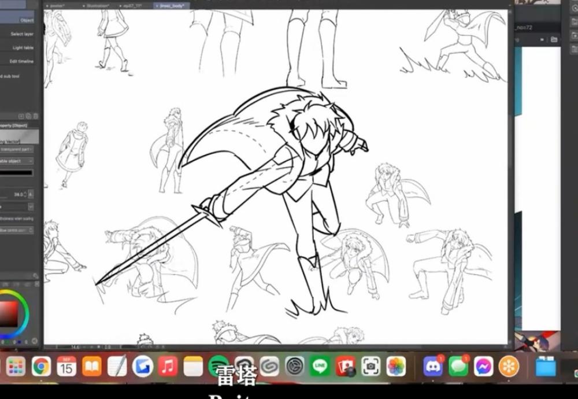Click the delete sub tool trash icon
The image size is (578, 399).
pyautogui.click(x=35, y=116)
